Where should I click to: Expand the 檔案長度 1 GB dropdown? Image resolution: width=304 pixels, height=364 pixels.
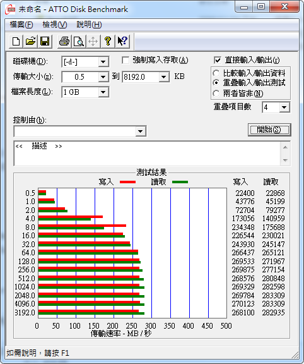tap(103, 92)
